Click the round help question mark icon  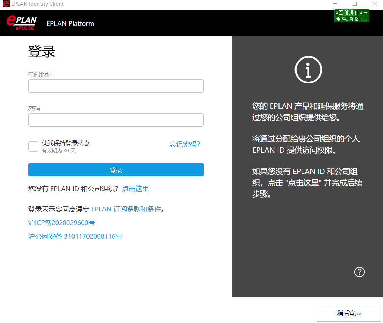click(x=360, y=272)
